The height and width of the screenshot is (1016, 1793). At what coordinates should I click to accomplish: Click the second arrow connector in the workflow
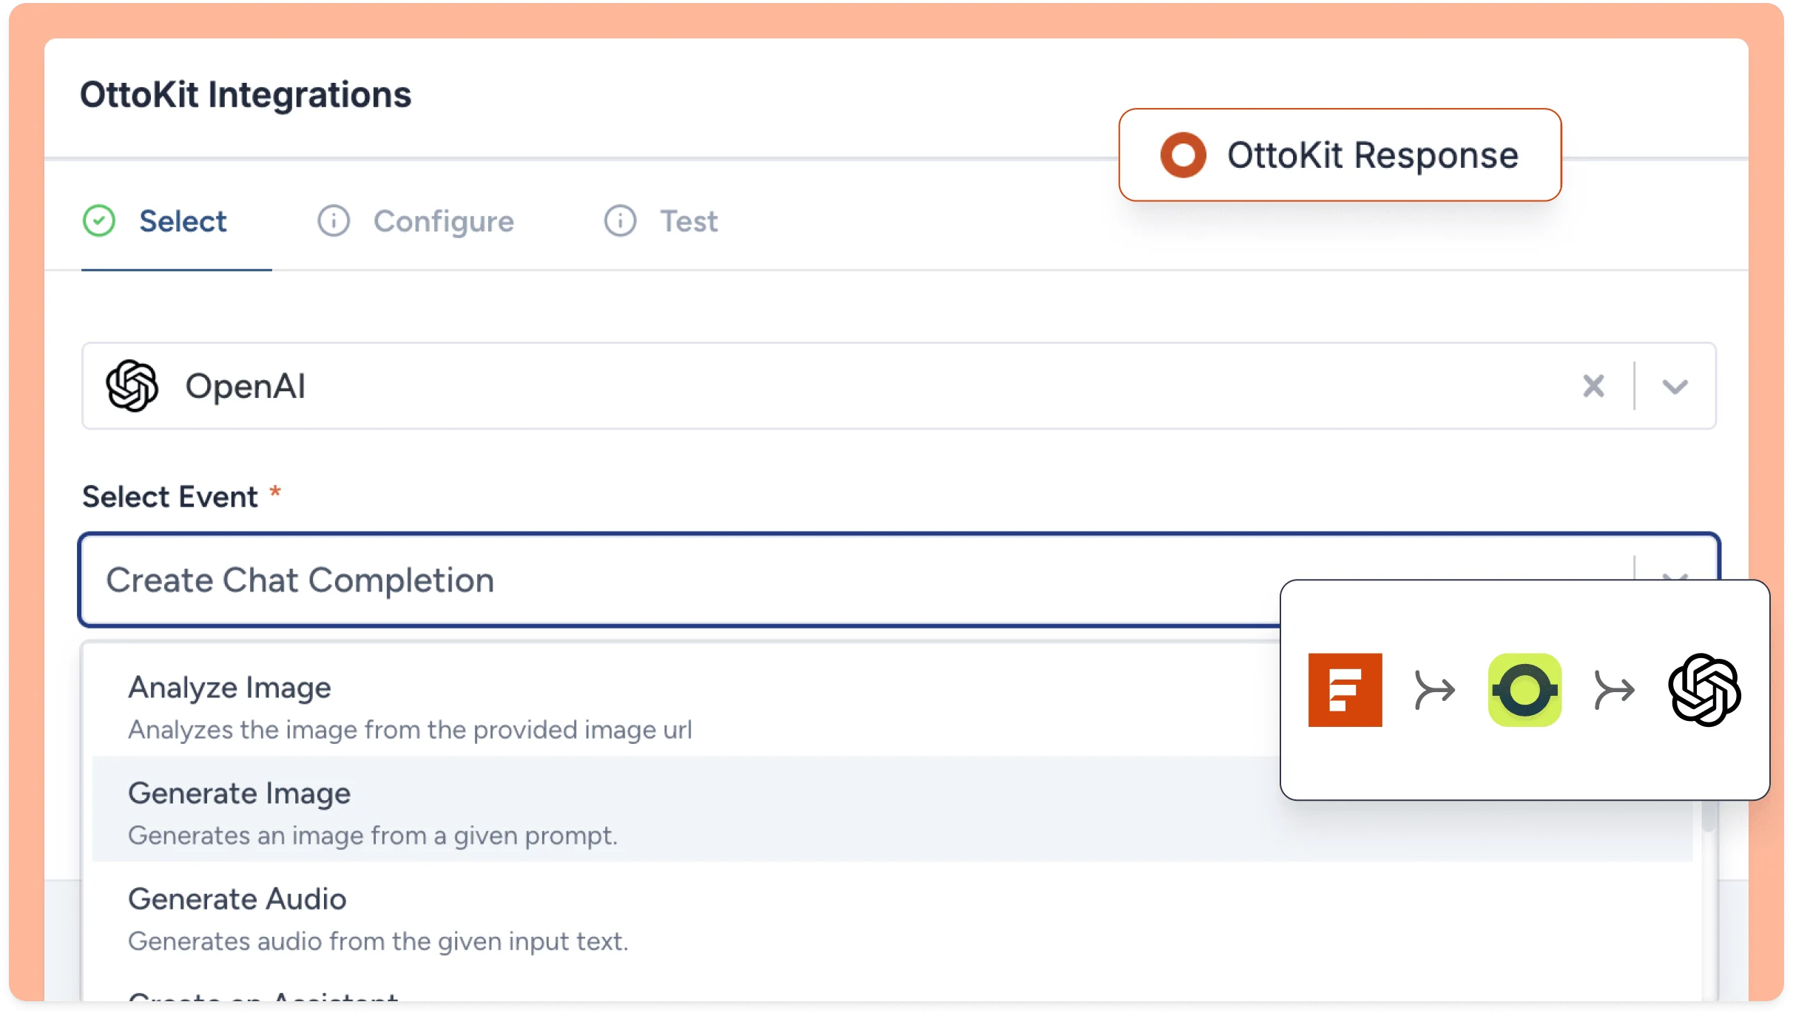pos(1615,689)
